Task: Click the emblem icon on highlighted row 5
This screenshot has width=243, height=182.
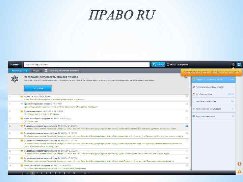Action: 22,126
